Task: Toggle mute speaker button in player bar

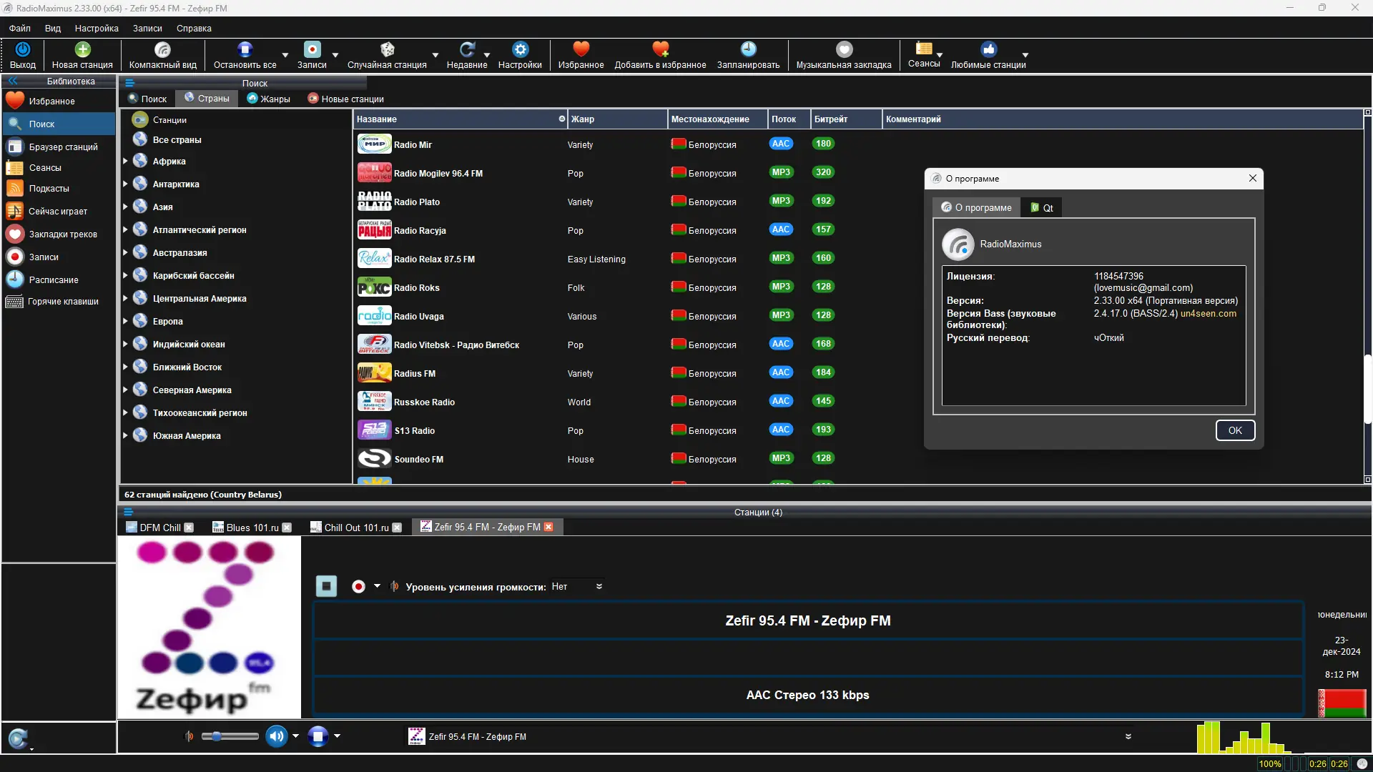Action: point(277,736)
